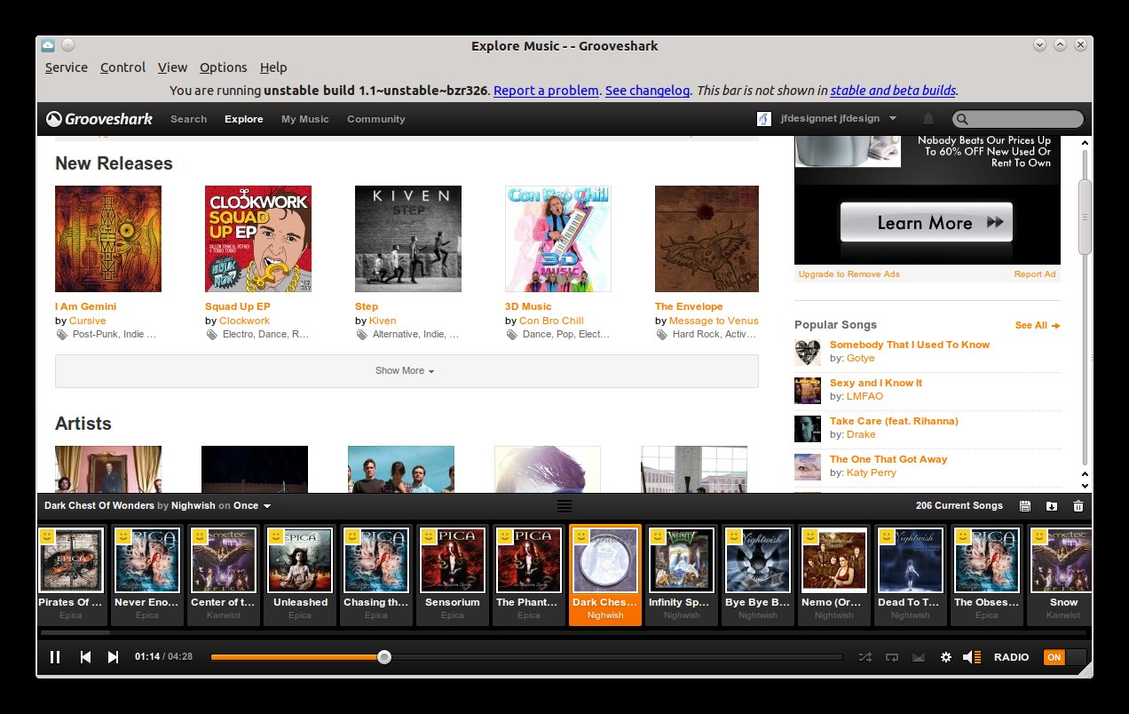Open the Help menu
1129x714 pixels.
point(273,67)
